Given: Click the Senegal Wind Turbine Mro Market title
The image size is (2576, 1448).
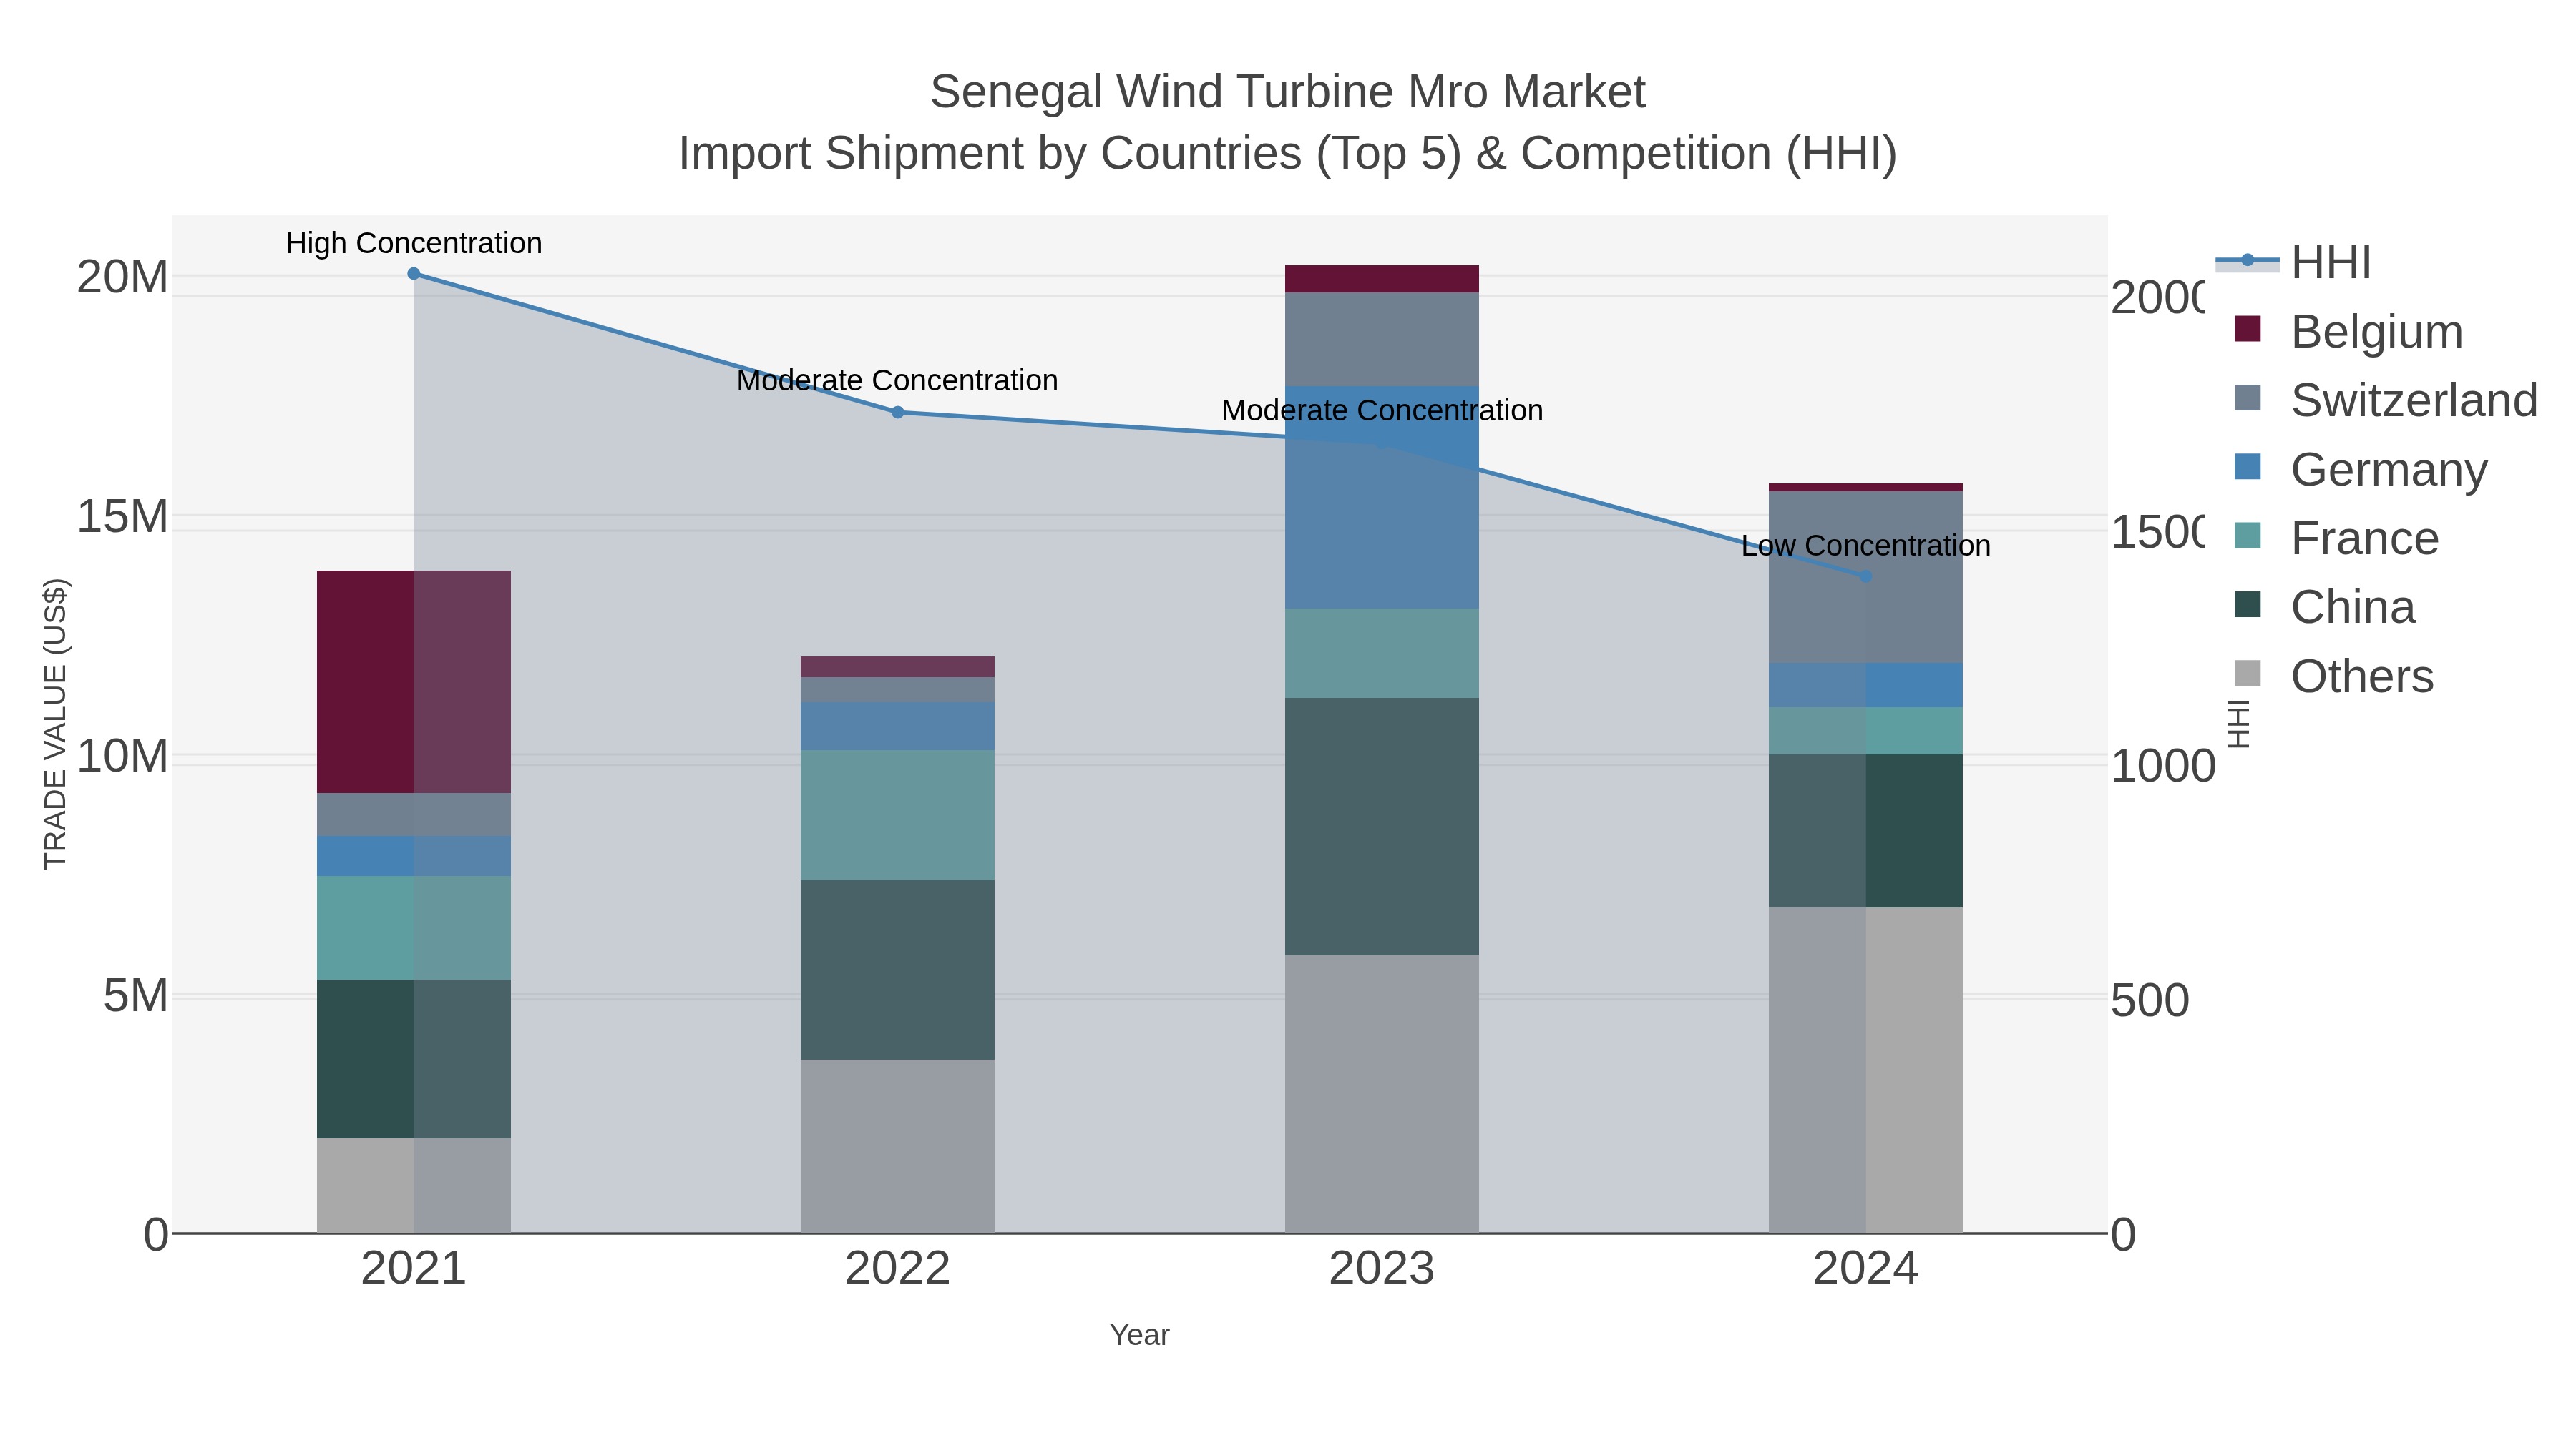Looking at the screenshot, I should (1288, 92).
